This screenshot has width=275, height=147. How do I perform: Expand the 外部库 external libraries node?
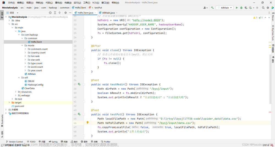pyautogui.click(x=6, y=110)
